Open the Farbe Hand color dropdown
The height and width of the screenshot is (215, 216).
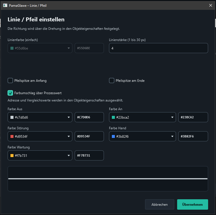click(x=142, y=136)
